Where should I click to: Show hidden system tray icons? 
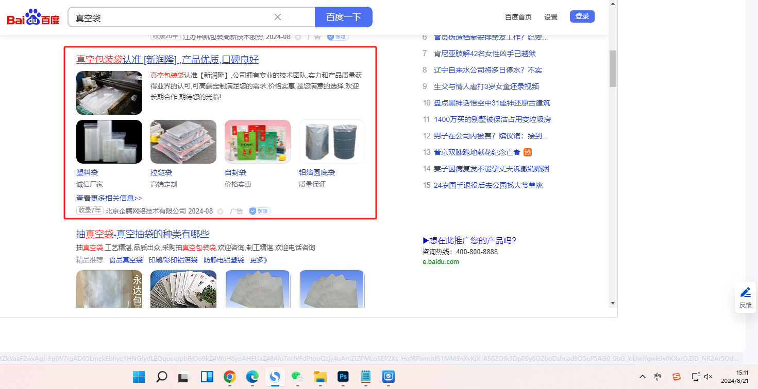[643, 377]
